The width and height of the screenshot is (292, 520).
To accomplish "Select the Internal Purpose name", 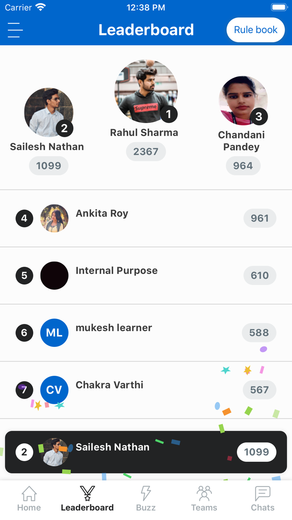I will click(116, 270).
